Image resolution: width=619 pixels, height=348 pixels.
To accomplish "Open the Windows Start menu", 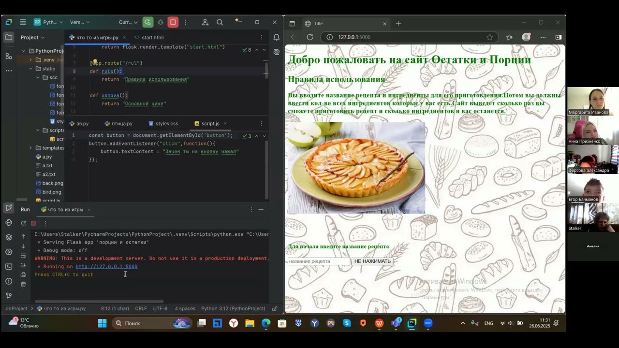I will (102, 323).
